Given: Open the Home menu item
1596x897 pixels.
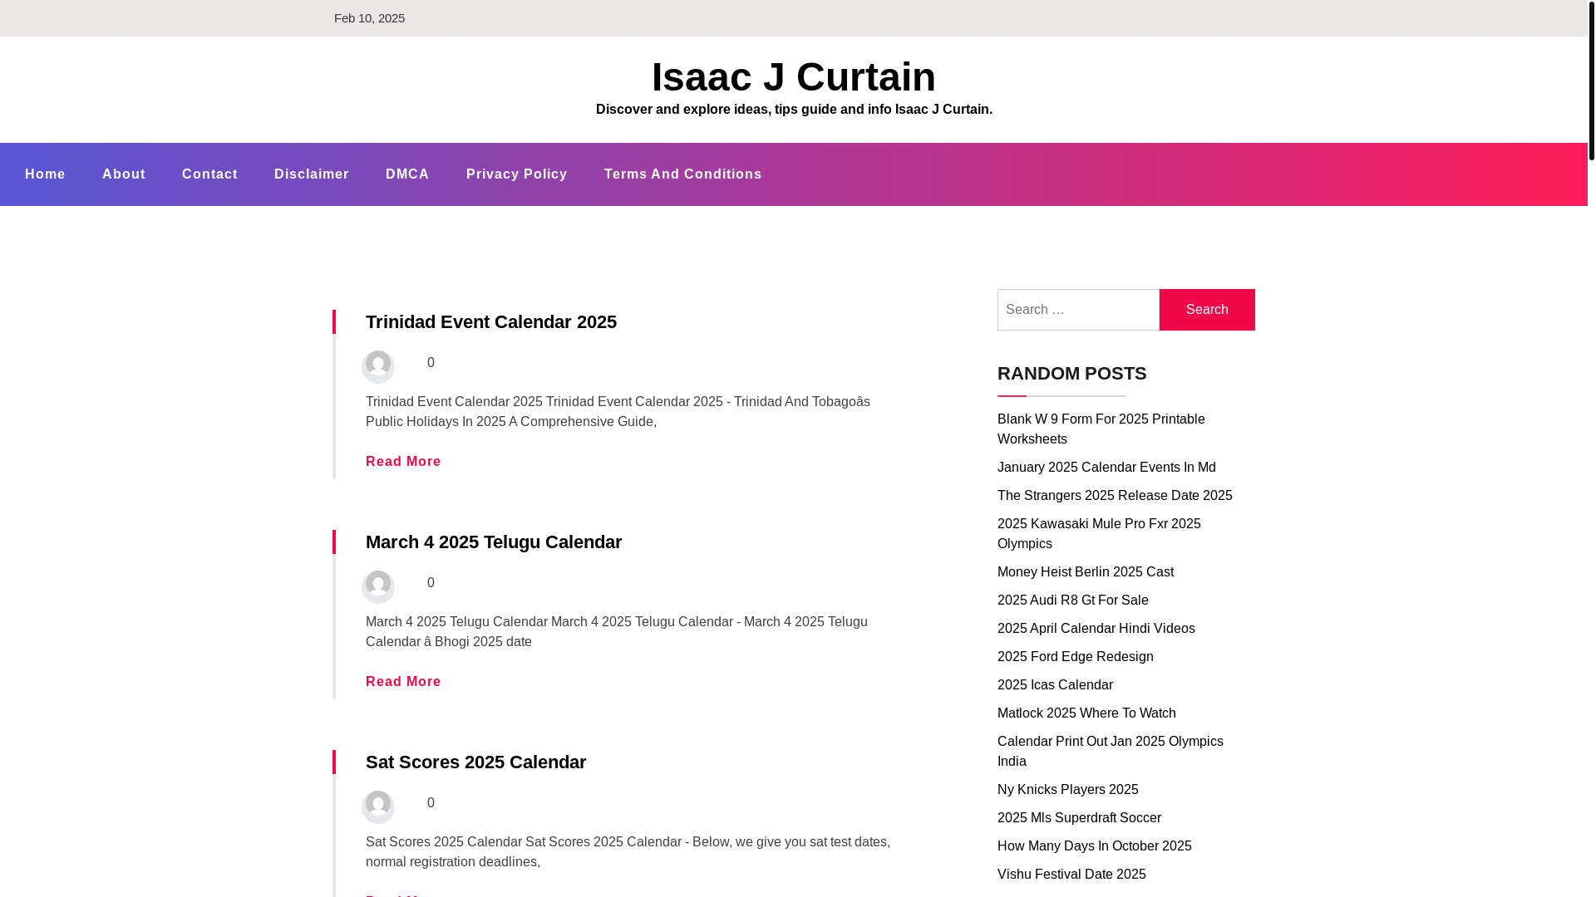Looking at the screenshot, I should tap(45, 174).
